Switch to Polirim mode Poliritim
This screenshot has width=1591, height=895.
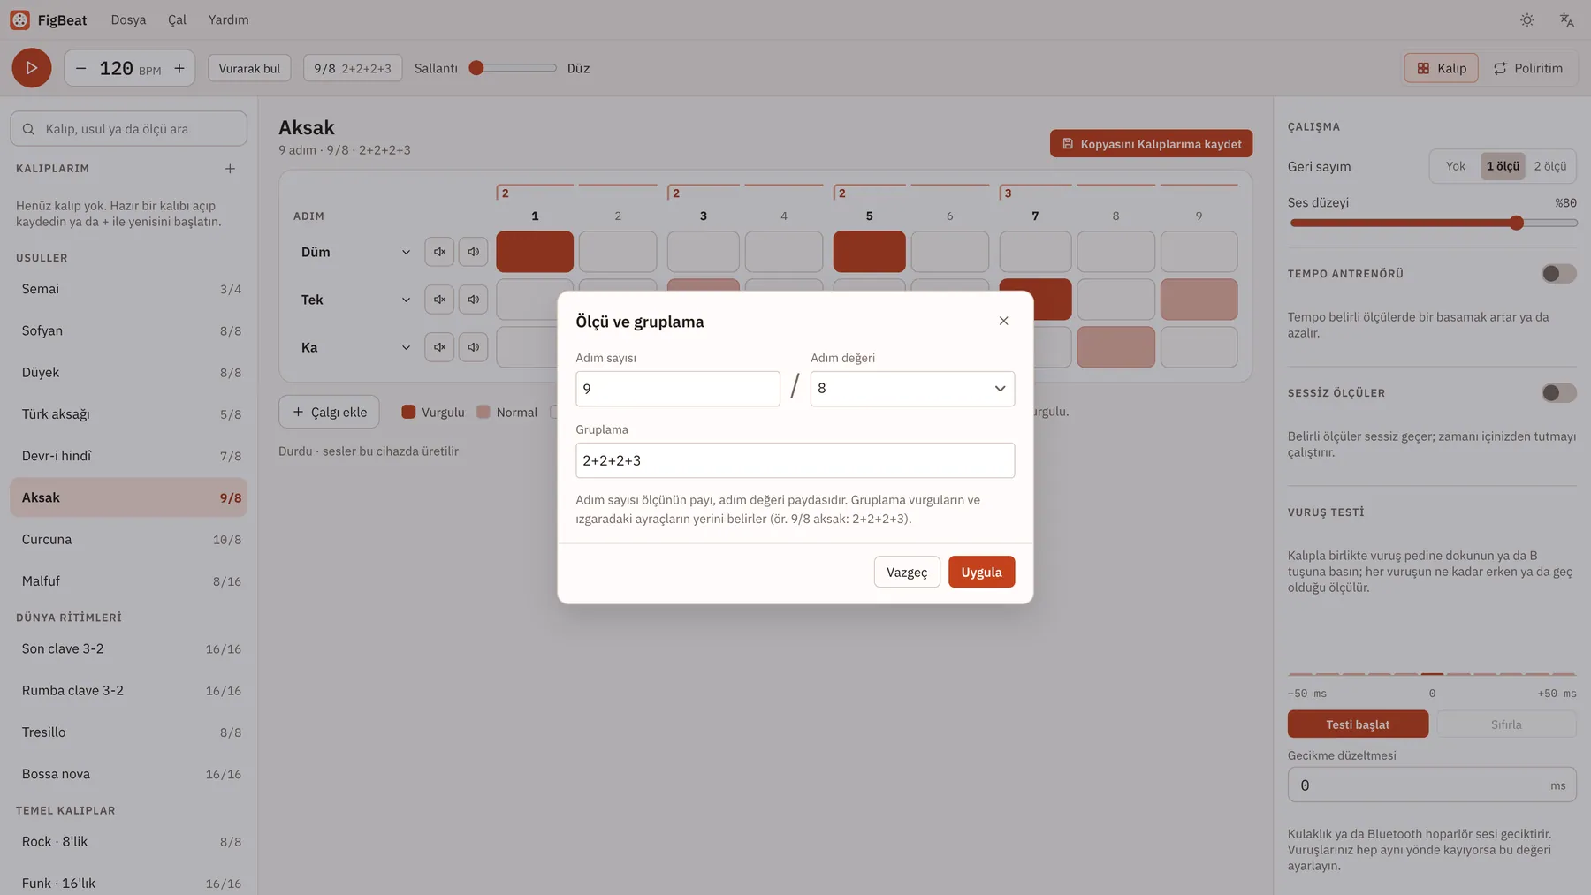tap(1528, 68)
